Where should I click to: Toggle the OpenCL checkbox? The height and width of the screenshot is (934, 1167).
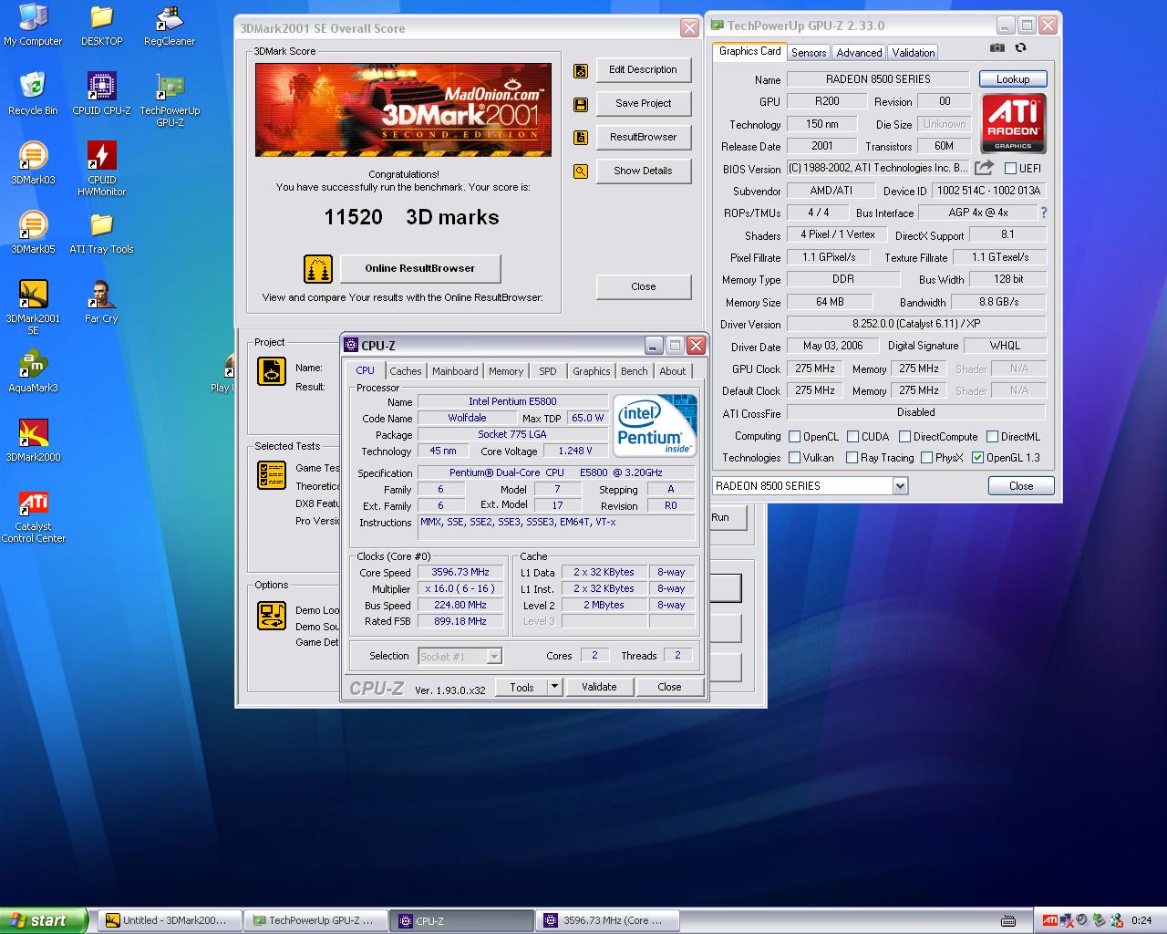click(794, 437)
